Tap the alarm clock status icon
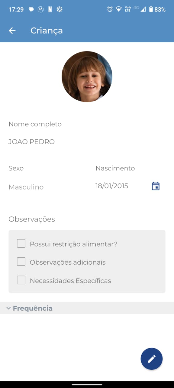174x388 pixels. click(x=110, y=9)
